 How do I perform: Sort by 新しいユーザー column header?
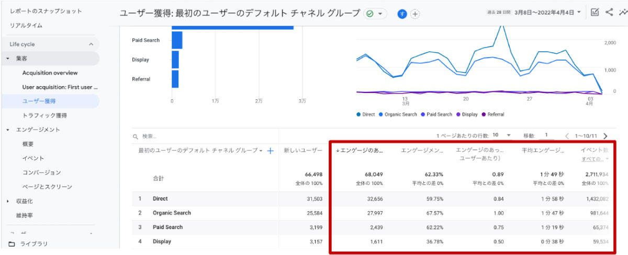(303, 150)
